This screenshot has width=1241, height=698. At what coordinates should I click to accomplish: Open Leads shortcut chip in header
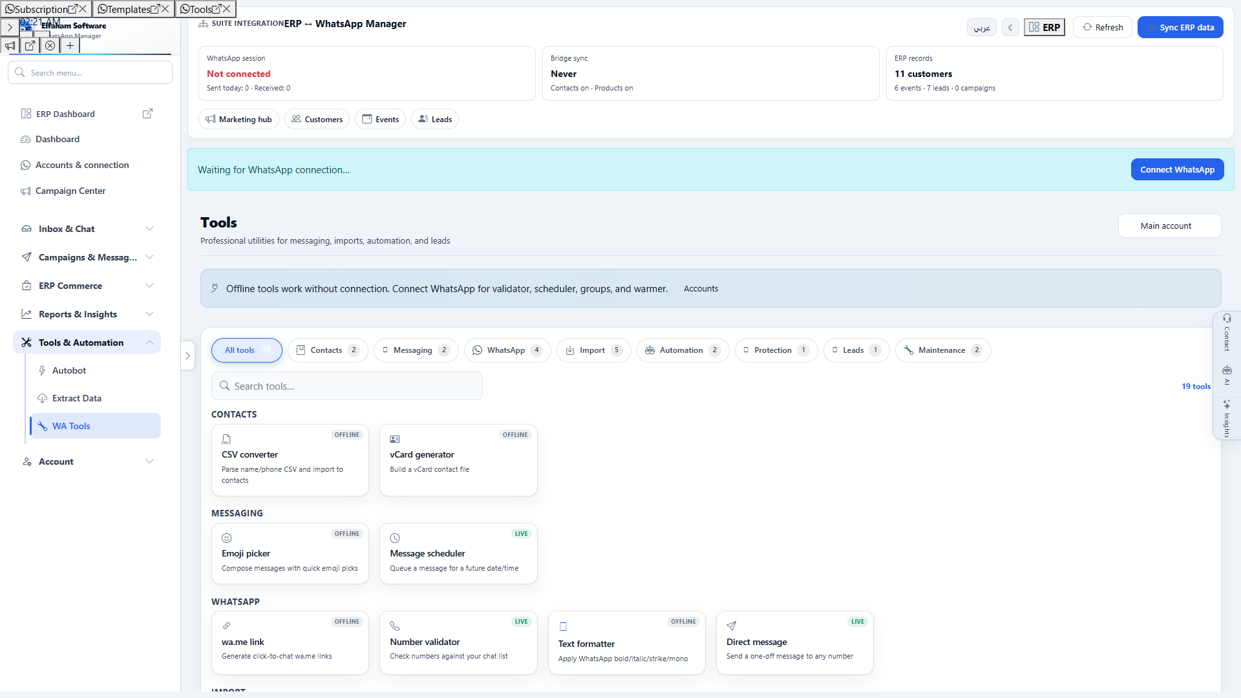434,119
